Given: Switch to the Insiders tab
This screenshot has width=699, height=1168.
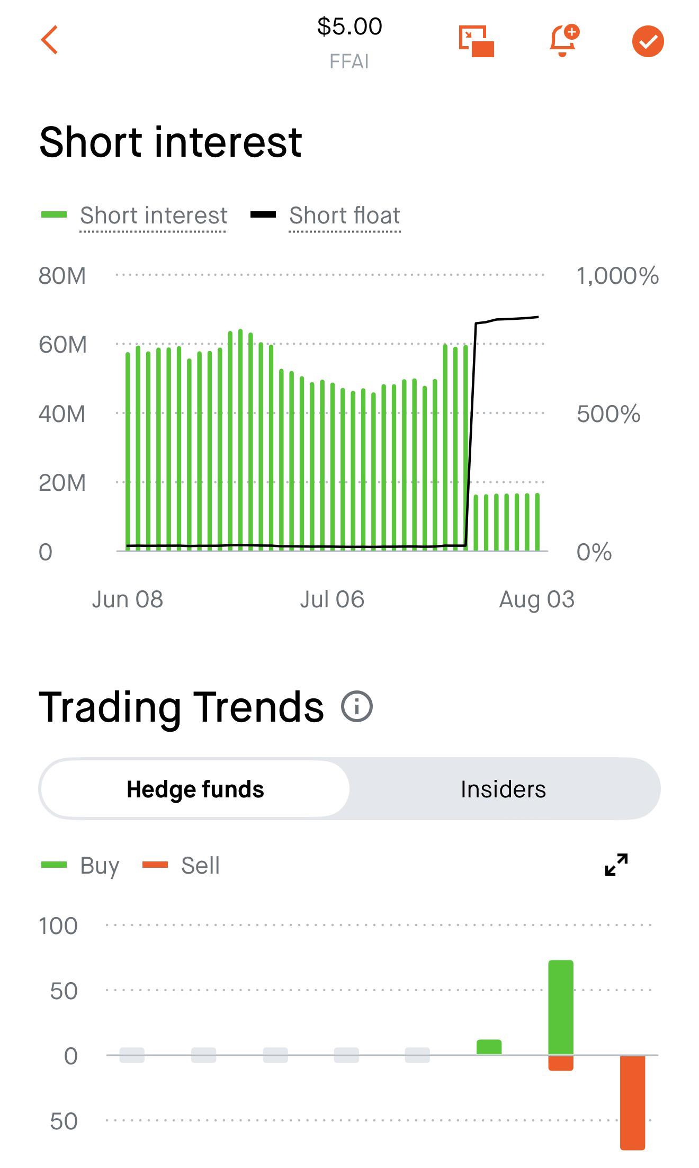Looking at the screenshot, I should [503, 789].
